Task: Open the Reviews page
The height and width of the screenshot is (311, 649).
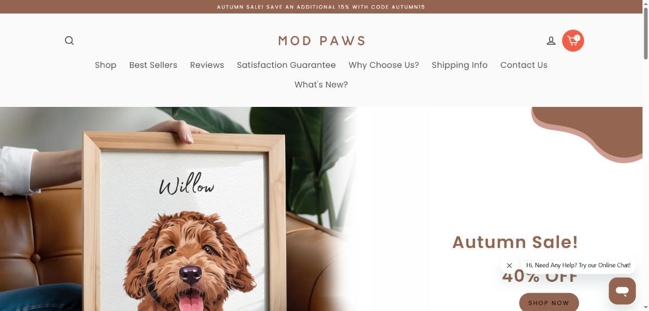Action: click(207, 65)
